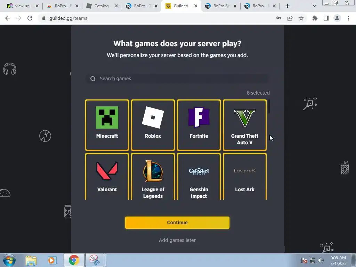Image resolution: width=356 pixels, height=267 pixels.
Task: Deselect the Lost Ark game card
Action: (244, 177)
